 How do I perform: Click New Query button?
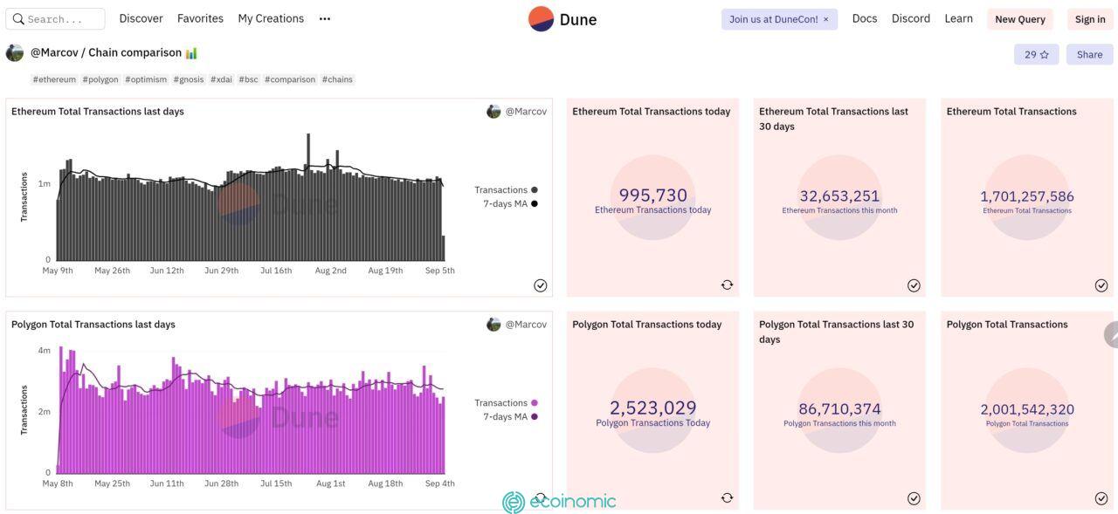click(x=1020, y=19)
